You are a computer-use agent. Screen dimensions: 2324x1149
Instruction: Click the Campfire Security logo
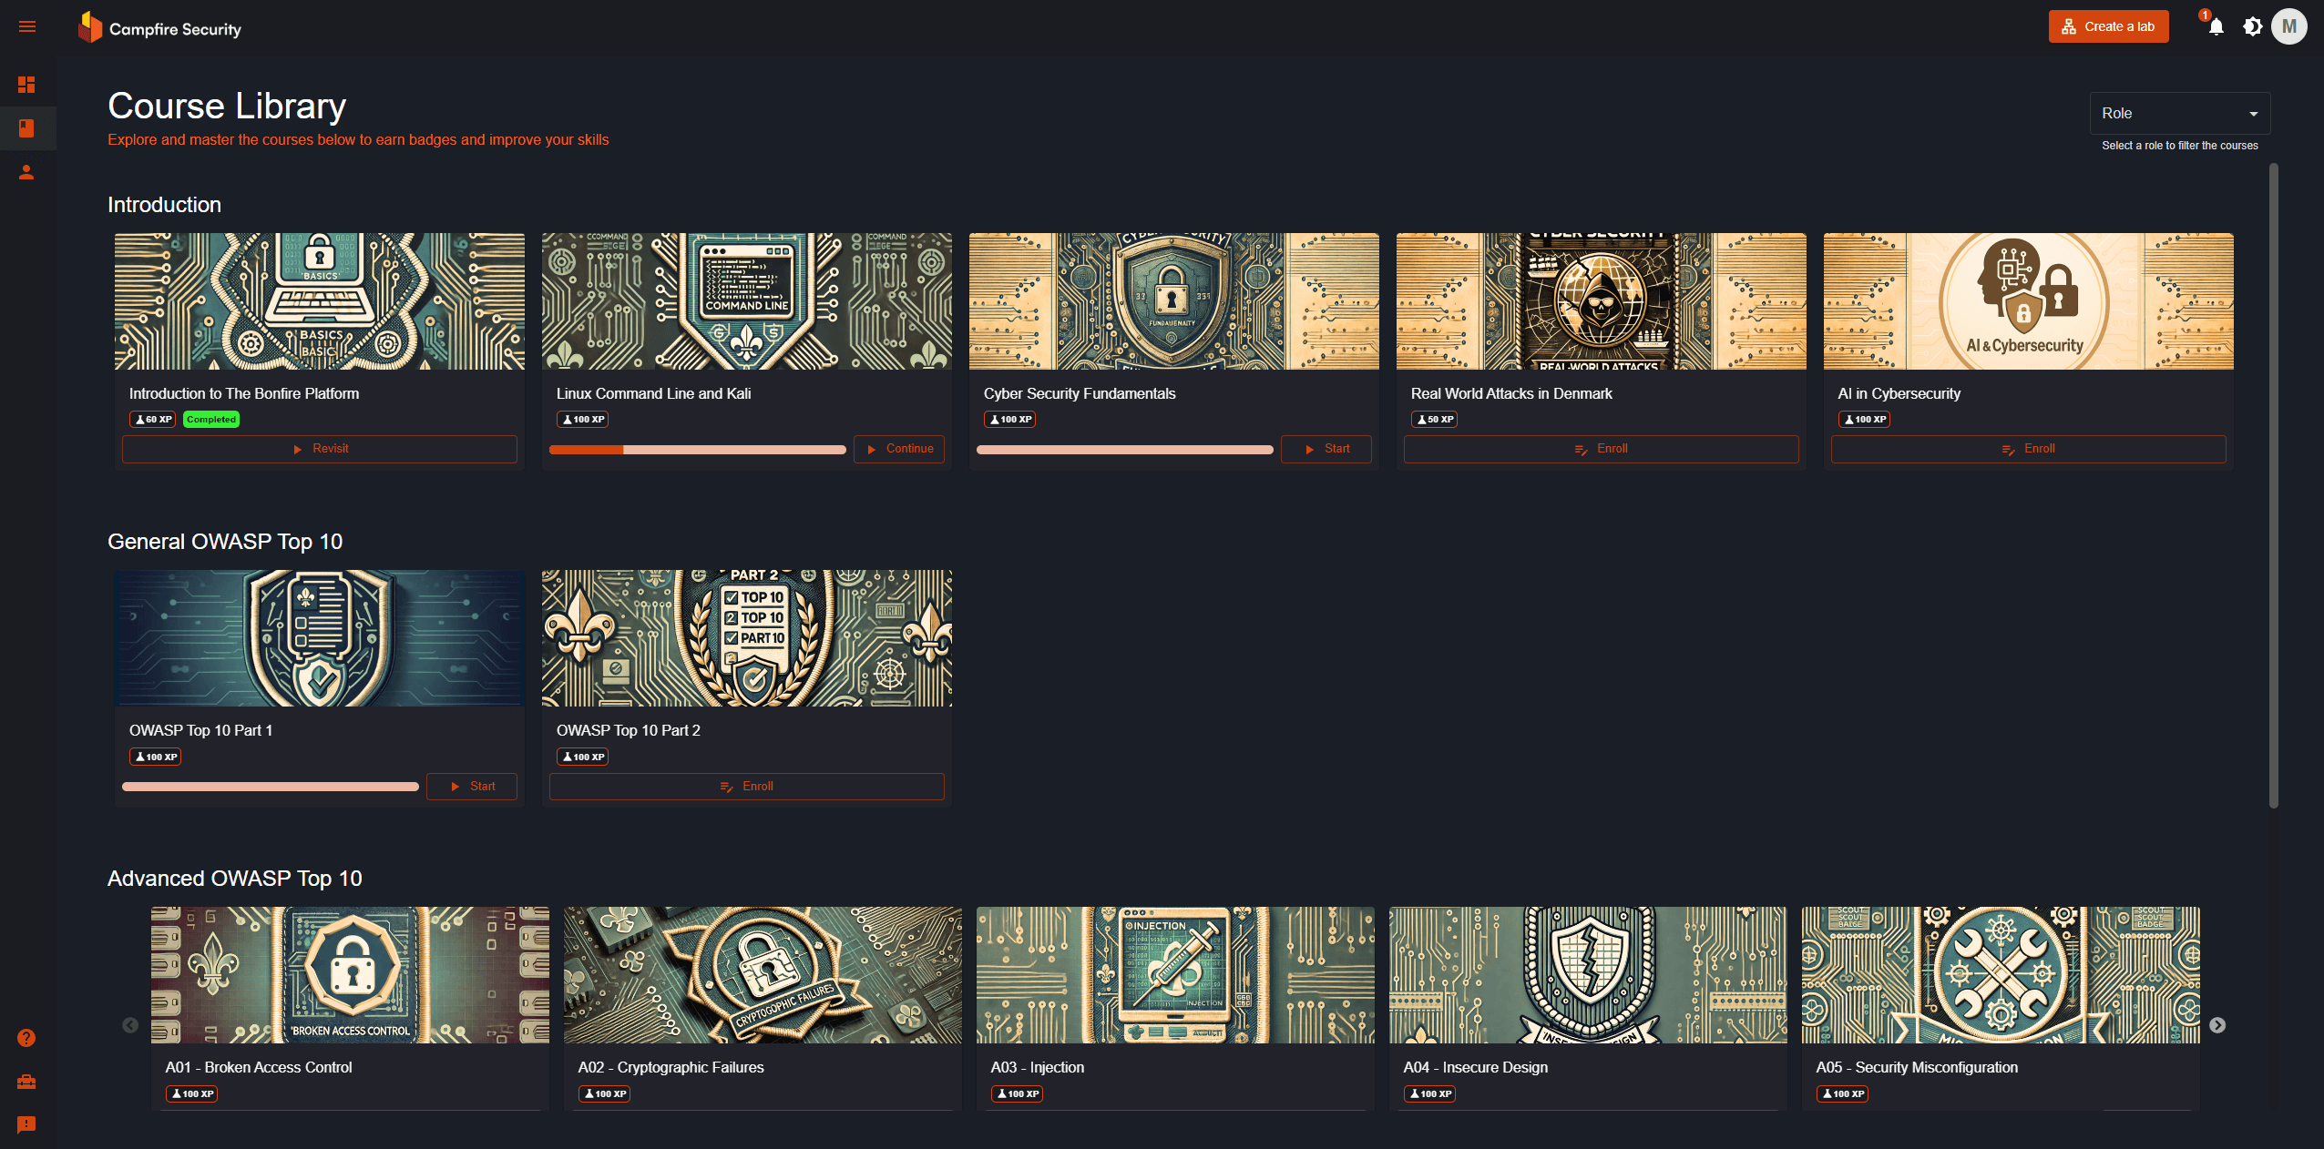click(160, 28)
